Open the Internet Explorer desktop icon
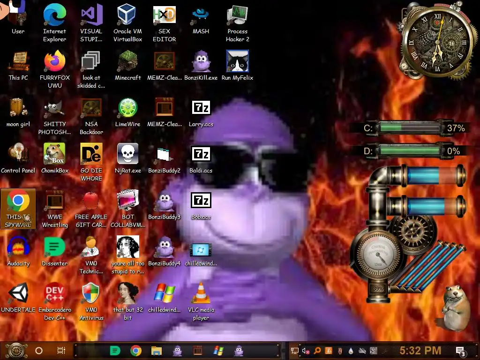Image resolution: width=480 pixels, height=360 pixels. click(x=54, y=22)
